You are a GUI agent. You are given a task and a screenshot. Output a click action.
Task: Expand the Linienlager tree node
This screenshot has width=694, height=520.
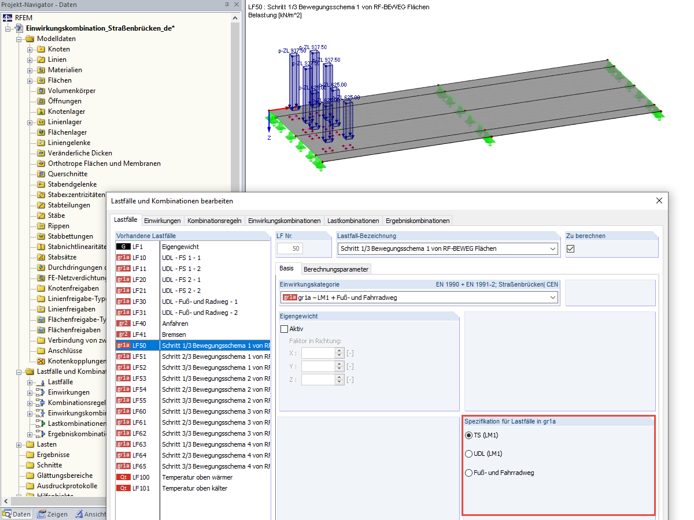click(30, 122)
